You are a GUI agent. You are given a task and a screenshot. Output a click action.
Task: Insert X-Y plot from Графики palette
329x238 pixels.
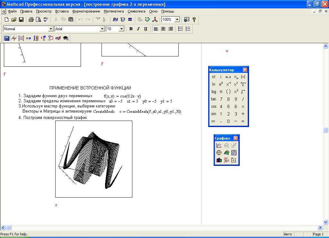click(x=219, y=145)
